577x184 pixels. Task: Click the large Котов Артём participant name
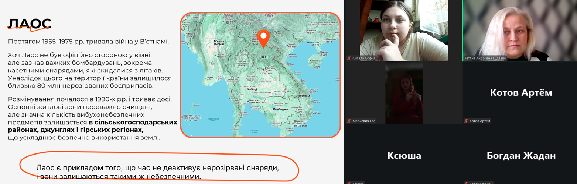521,93
